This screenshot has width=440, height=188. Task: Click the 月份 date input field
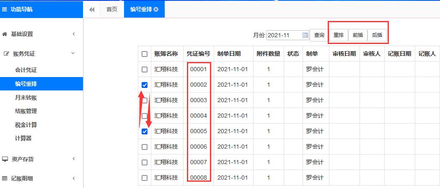pyautogui.click(x=283, y=35)
